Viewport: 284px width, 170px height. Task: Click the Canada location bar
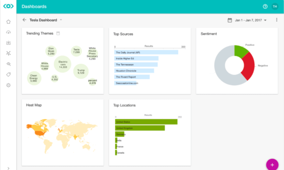[116, 153]
